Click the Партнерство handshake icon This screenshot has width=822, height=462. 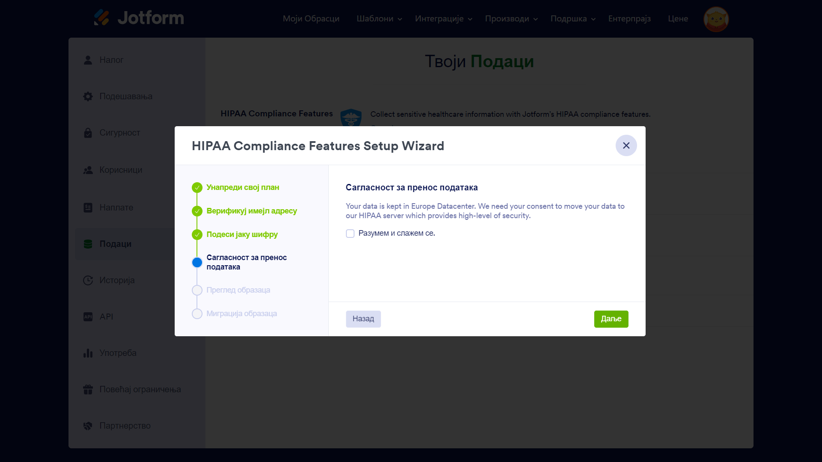(88, 426)
